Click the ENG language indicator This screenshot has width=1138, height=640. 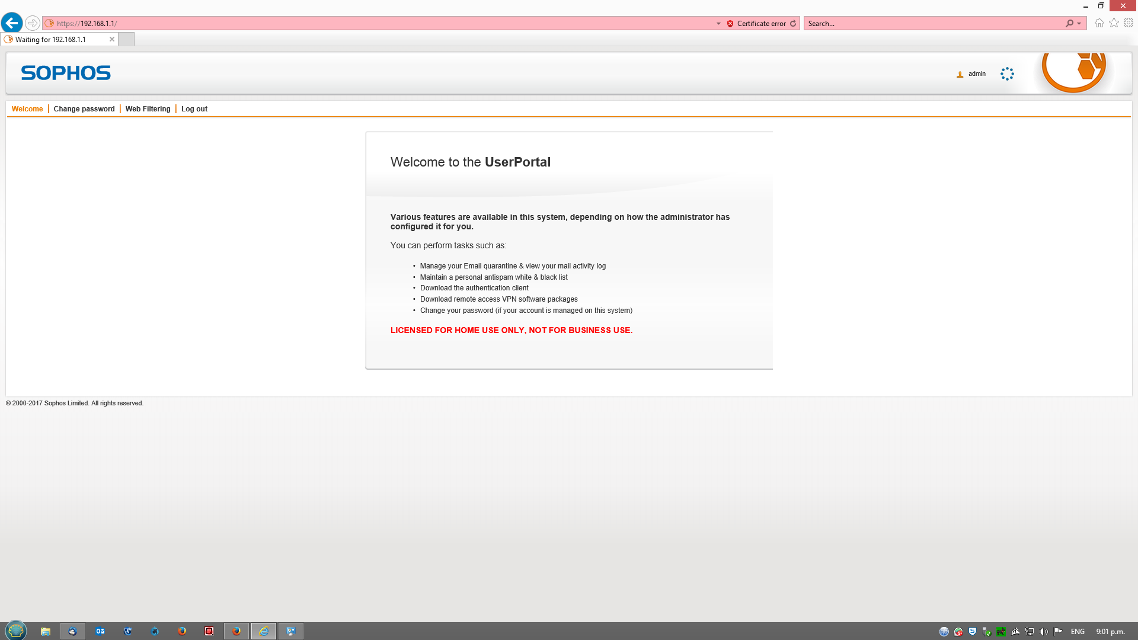[1078, 632]
